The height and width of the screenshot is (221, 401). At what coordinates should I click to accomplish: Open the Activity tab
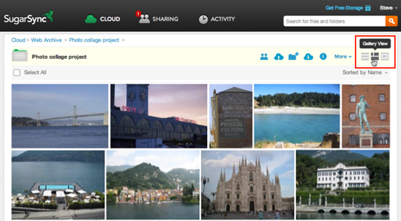217,19
